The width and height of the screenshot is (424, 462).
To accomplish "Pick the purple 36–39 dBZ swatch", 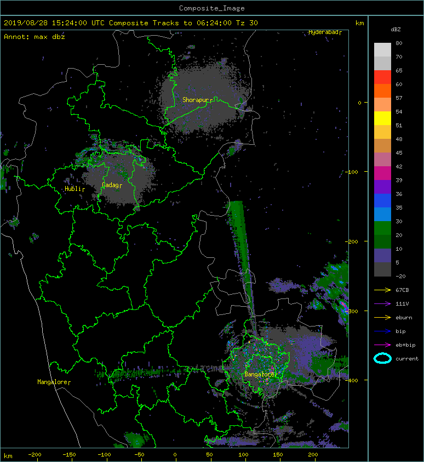I will (382, 187).
